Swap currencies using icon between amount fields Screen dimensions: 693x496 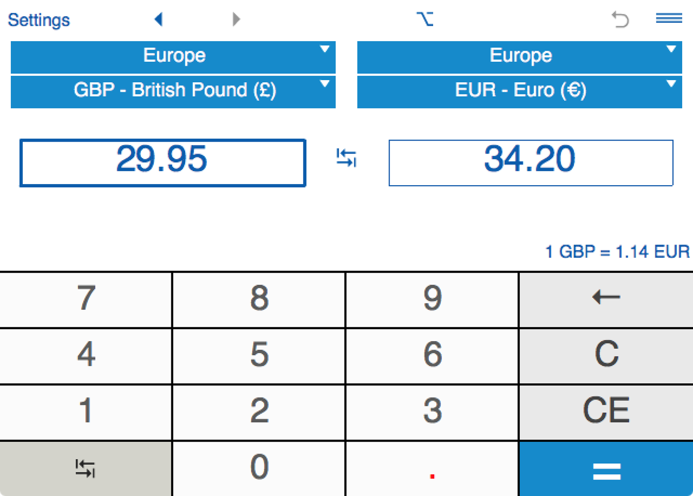[x=346, y=158]
